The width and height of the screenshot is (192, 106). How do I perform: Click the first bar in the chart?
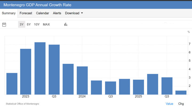pyautogui.click(x=12, y=83)
